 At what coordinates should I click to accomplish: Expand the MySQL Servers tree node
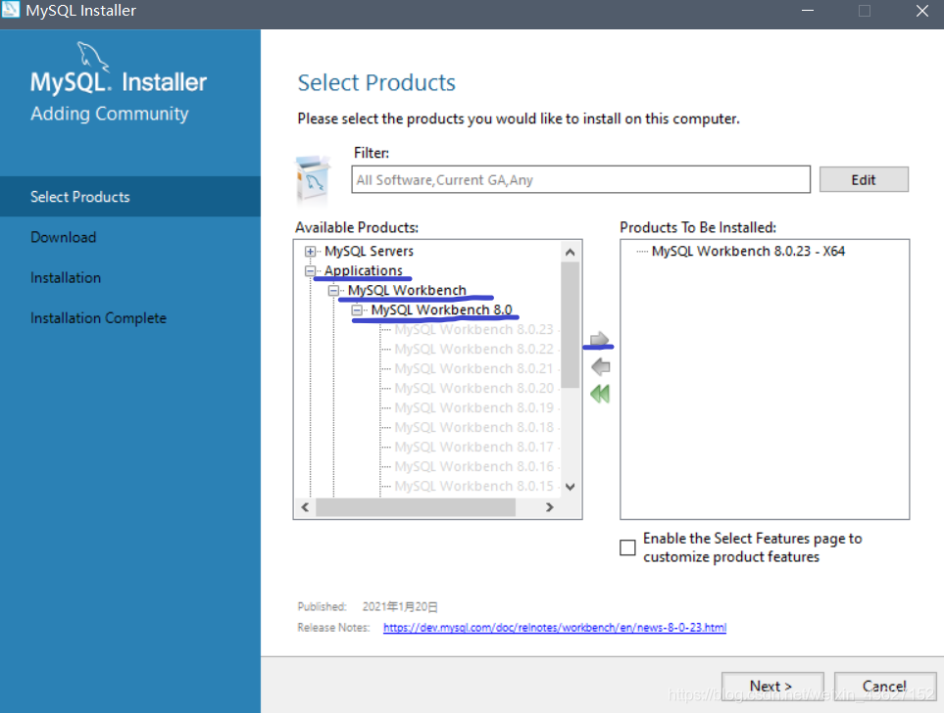pyautogui.click(x=310, y=252)
